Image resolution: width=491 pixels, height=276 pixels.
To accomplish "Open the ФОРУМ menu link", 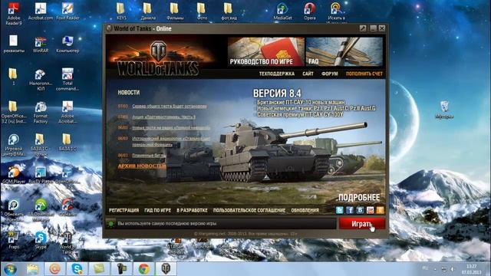I will point(330,74).
